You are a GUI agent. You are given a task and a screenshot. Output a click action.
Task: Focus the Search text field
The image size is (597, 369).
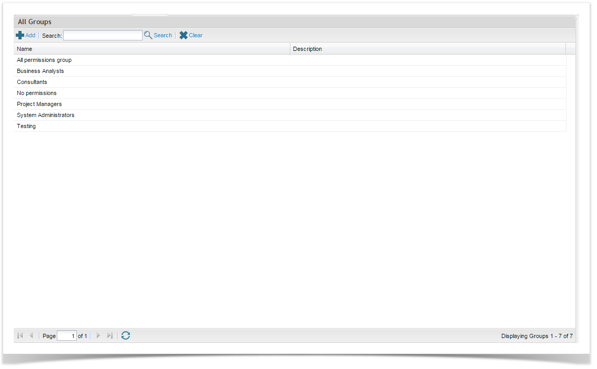pos(103,35)
